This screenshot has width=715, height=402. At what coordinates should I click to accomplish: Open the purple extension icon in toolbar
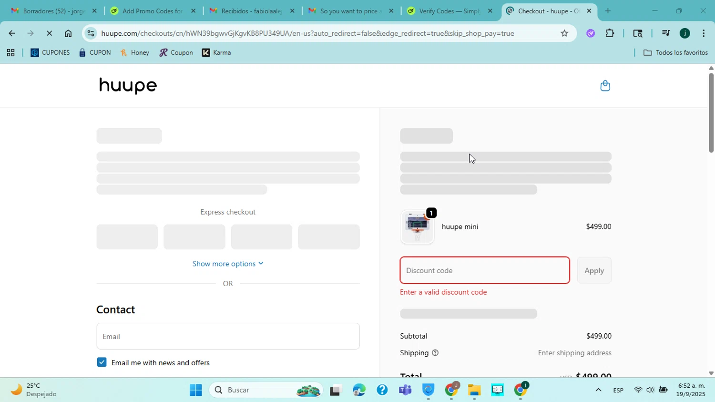click(591, 33)
